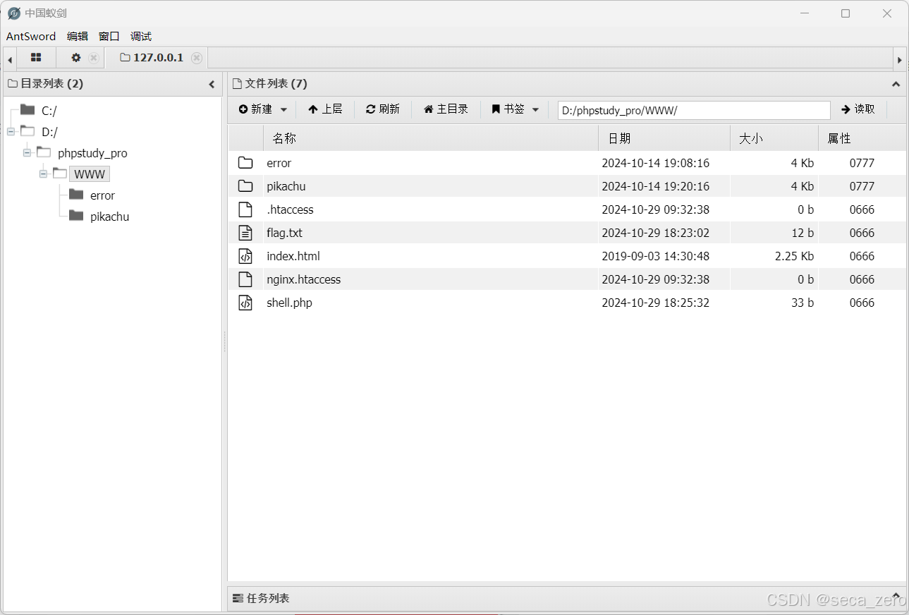Click date 2019-09-03 14:30:48
Screen dimensions: 909x615
(655, 256)
